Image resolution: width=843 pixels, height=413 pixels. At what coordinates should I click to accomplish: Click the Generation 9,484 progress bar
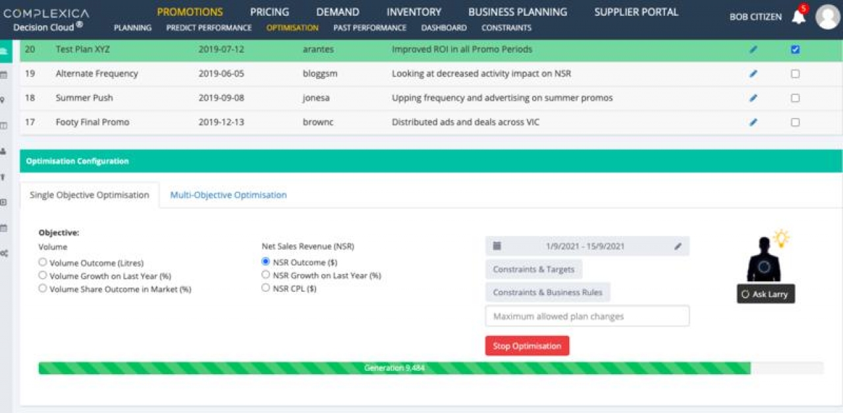click(395, 368)
